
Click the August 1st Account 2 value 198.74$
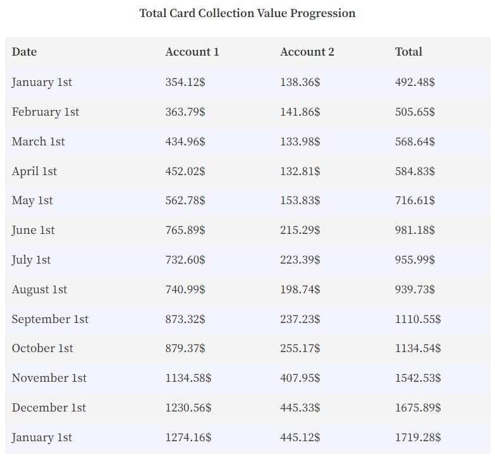(x=300, y=289)
